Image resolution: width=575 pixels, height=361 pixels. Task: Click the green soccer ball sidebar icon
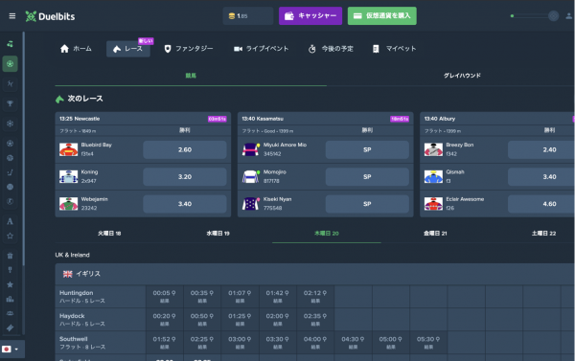click(x=10, y=64)
